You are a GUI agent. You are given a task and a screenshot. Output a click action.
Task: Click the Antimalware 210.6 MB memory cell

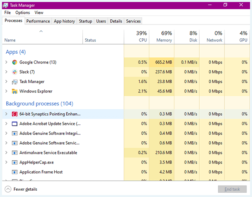pos(162,152)
